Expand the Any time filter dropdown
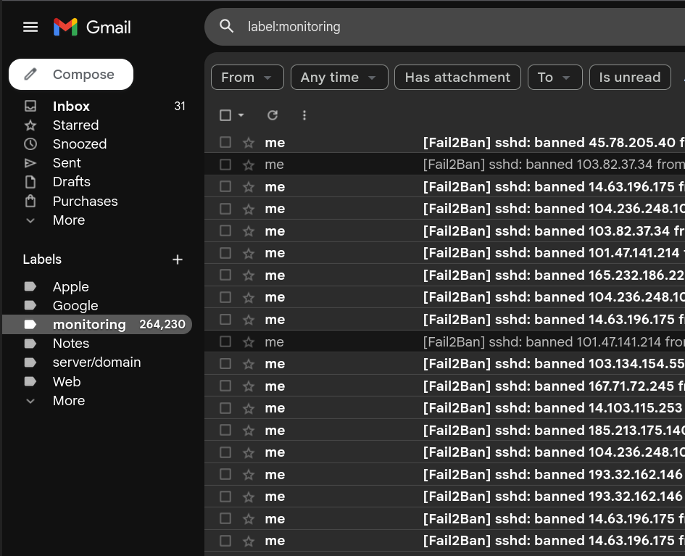685x556 pixels. (x=339, y=78)
